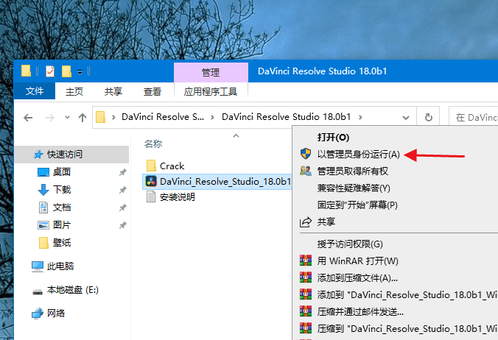The image size is (498, 340).
Task: Open 快速访问 in the navigation pane
Action: pyautogui.click(x=65, y=155)
